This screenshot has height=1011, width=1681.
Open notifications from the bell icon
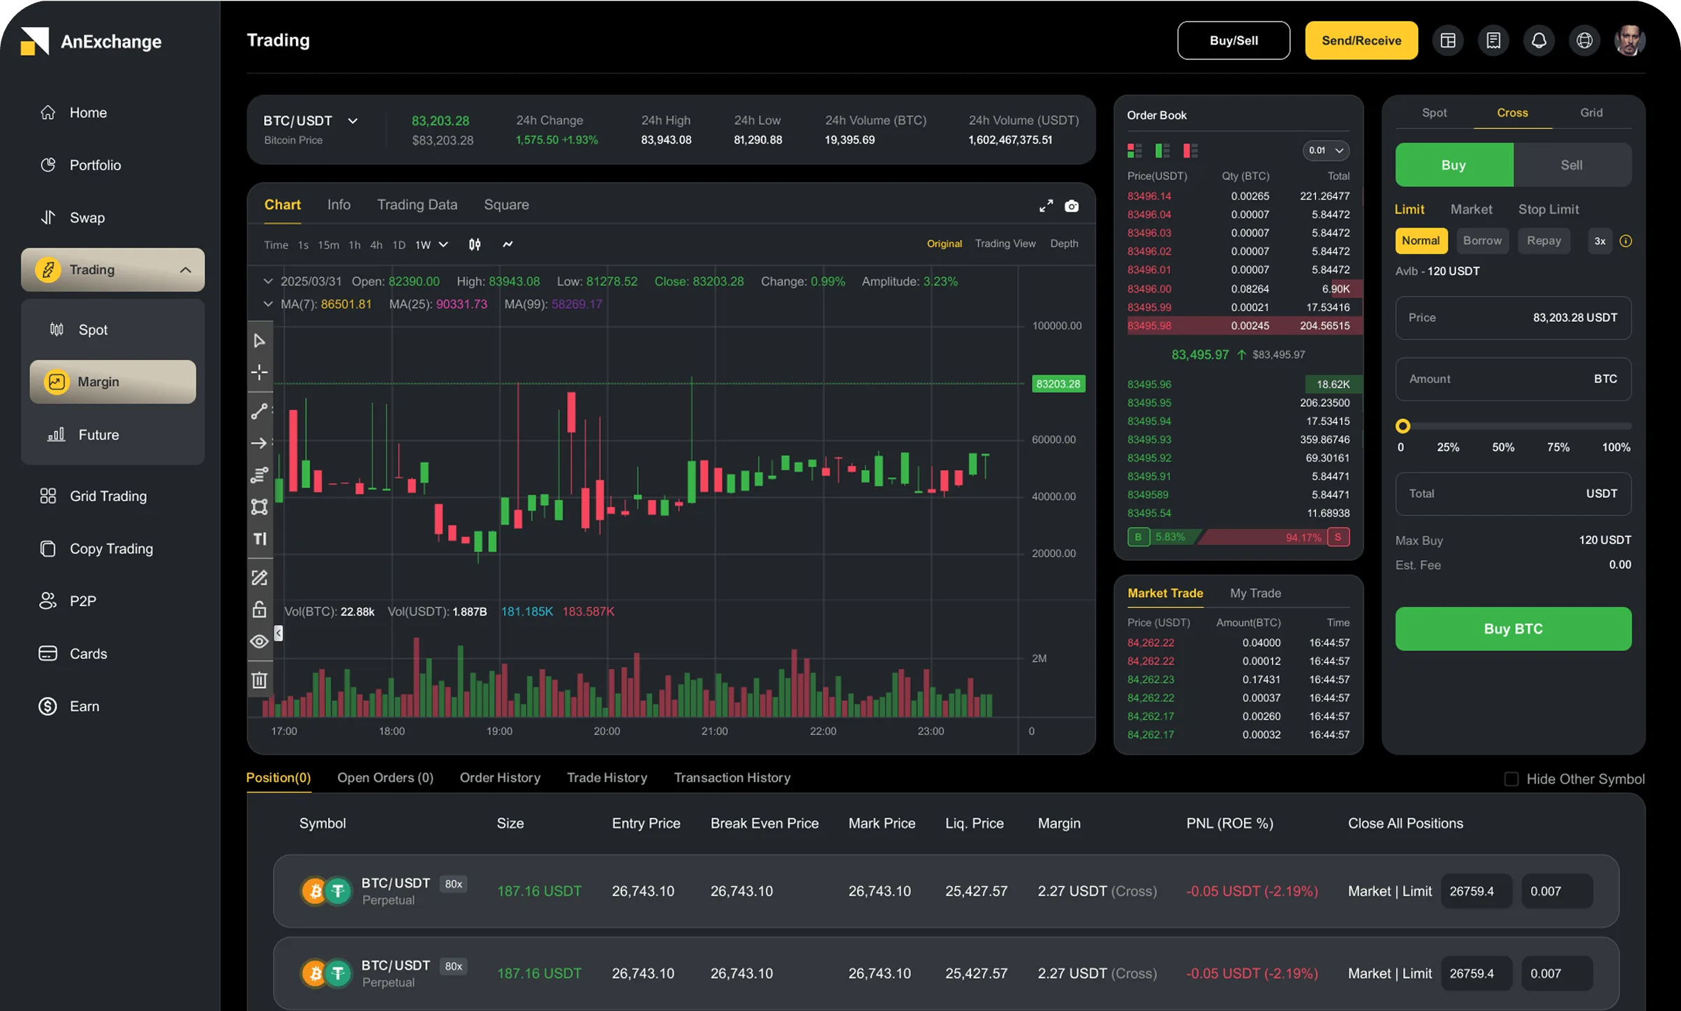tap(1539, 40)
